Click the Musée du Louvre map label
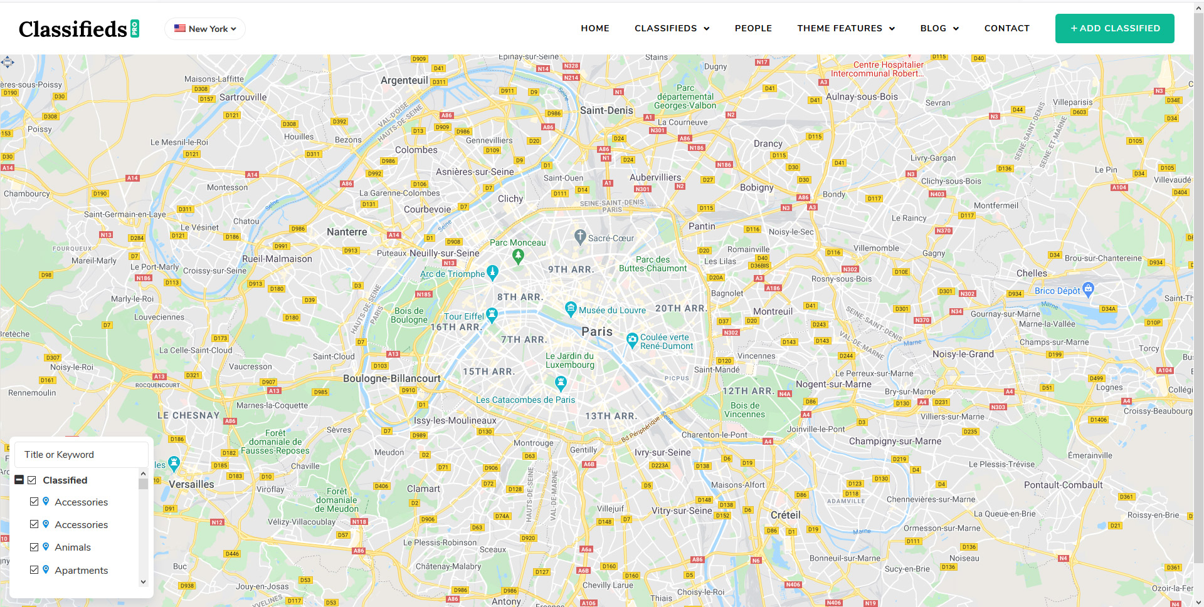 tap(612, 310)
